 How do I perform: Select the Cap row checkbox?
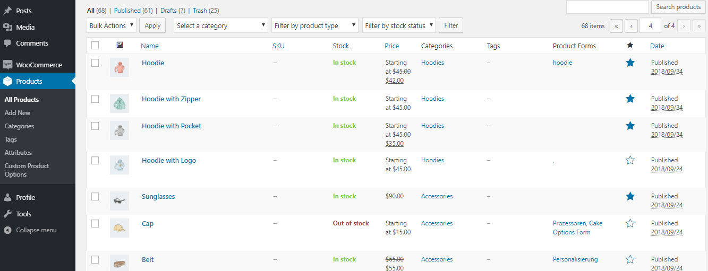pos(95,223)
